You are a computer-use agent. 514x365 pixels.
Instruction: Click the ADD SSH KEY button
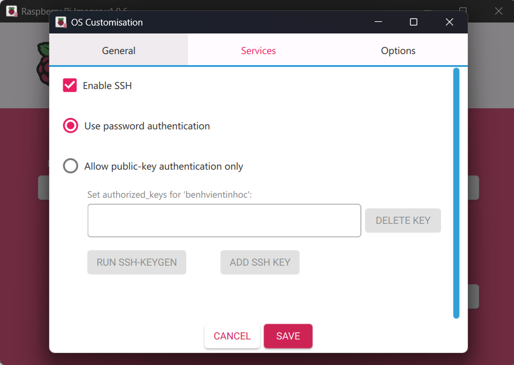pyautogui.click(x=260, y=263)
